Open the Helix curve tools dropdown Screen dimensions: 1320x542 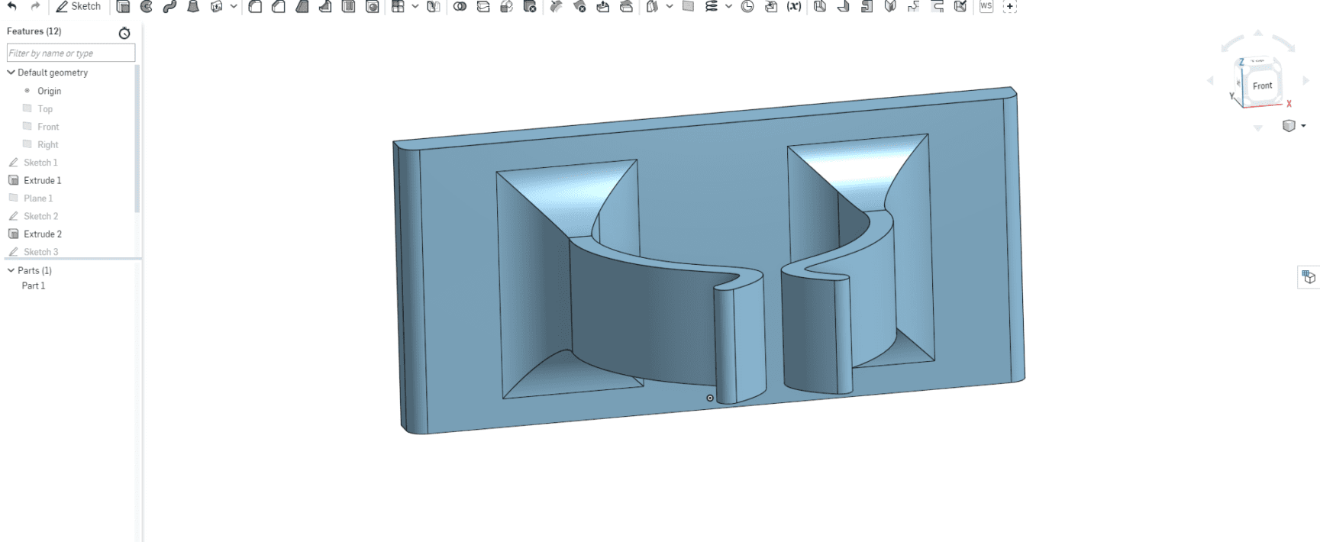(x=728, y=6)
